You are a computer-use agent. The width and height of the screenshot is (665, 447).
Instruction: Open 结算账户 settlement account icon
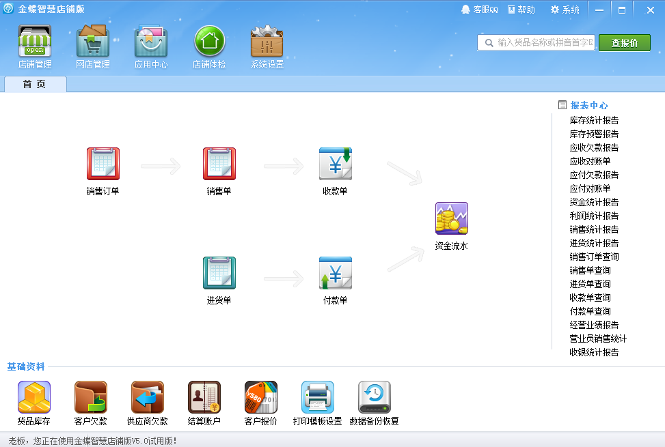tap(204, 397)
